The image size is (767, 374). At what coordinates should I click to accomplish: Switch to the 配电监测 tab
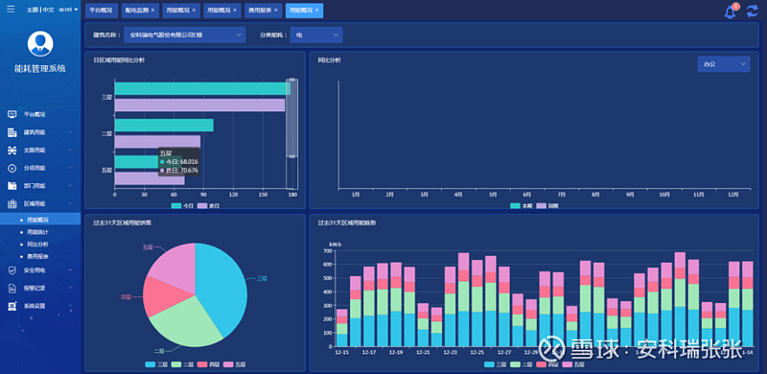pos(140,11)
